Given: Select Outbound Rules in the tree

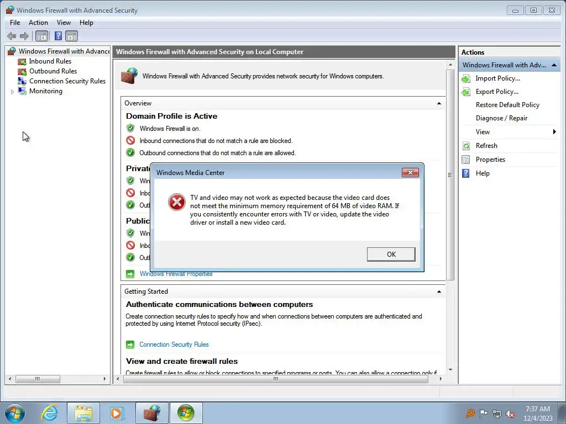Looking at the screenshot, I should (x=53, y=71).
